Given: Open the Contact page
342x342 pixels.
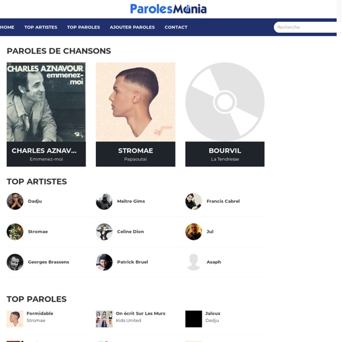Looking at the screenshot, I should [176, 27].
